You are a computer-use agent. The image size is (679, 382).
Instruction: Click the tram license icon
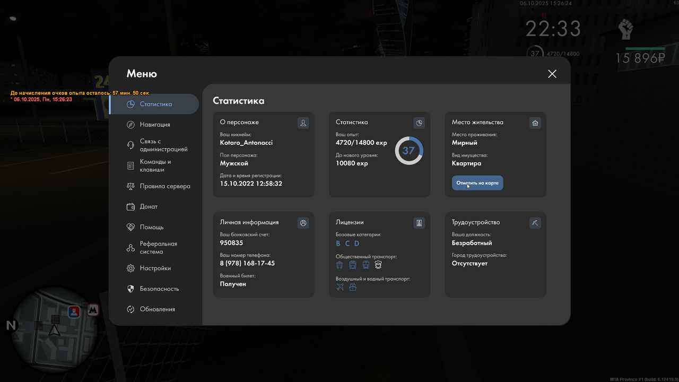pos(353,265)
